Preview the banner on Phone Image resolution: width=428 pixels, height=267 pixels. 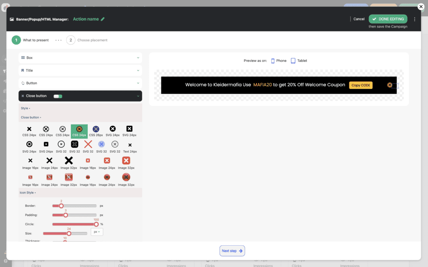click(278, 61)
